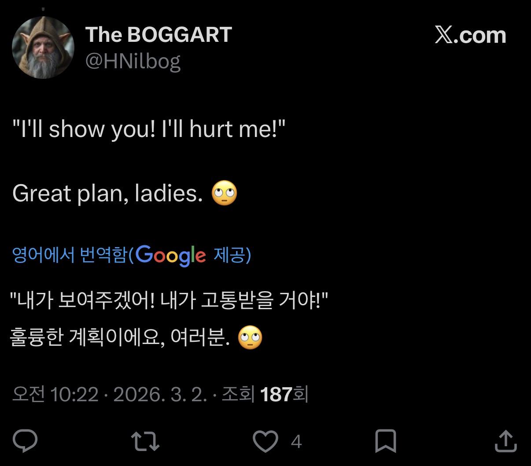Image resolution: width=531 pixels, height=466 pixels.
Task: Click the eye-roll emoji in the Korean translation
Action: coord(250,338)
